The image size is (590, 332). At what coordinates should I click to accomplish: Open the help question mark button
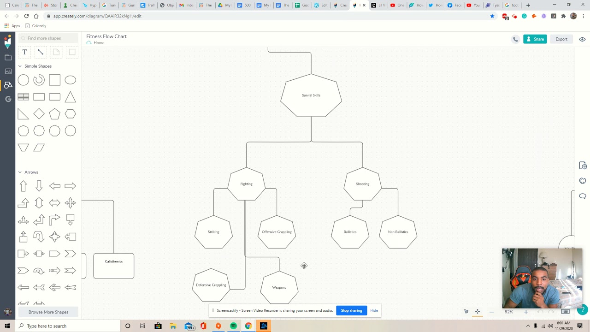tap(583, 310)
